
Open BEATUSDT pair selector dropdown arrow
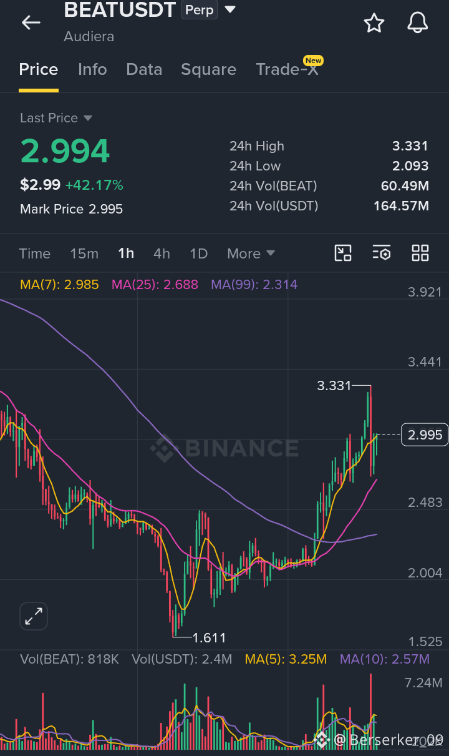click(230, 10)
